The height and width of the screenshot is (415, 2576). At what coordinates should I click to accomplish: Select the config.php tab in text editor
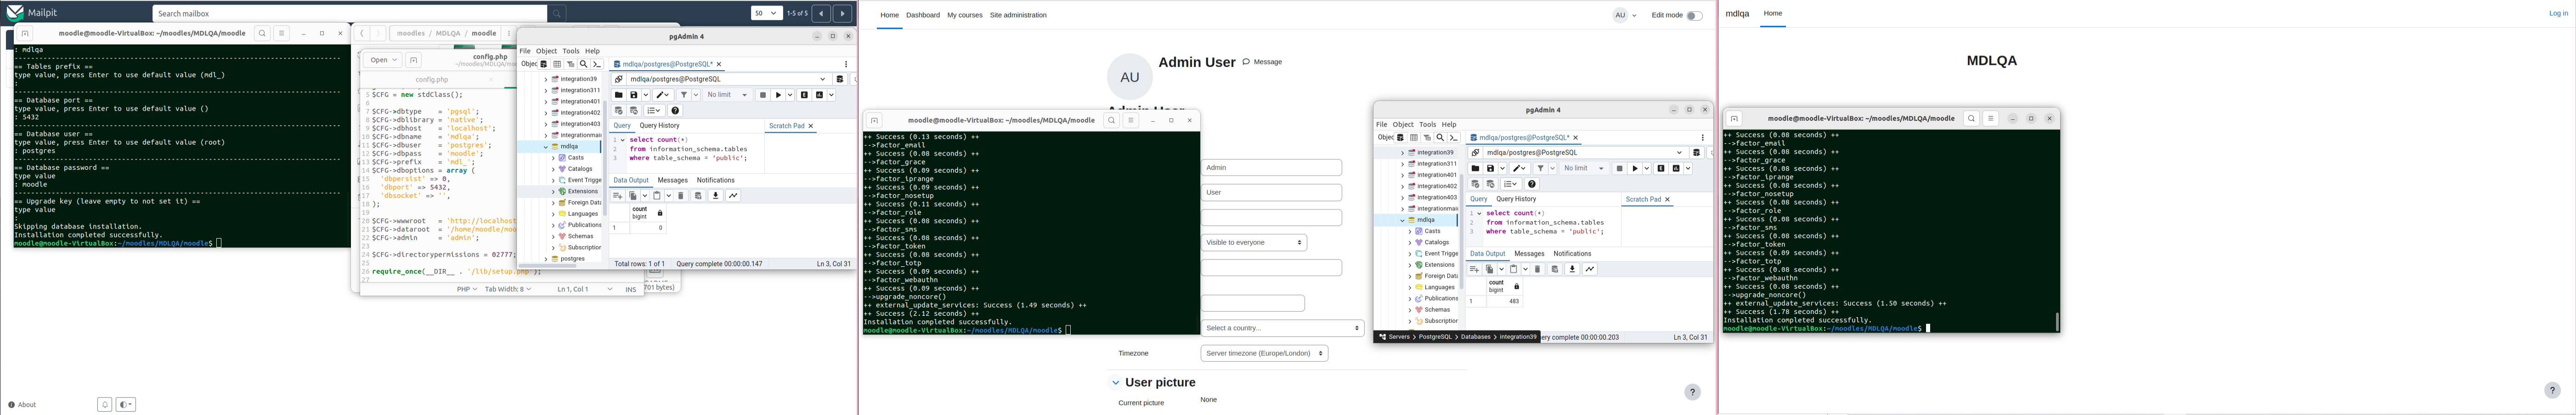tap(432, 79)
